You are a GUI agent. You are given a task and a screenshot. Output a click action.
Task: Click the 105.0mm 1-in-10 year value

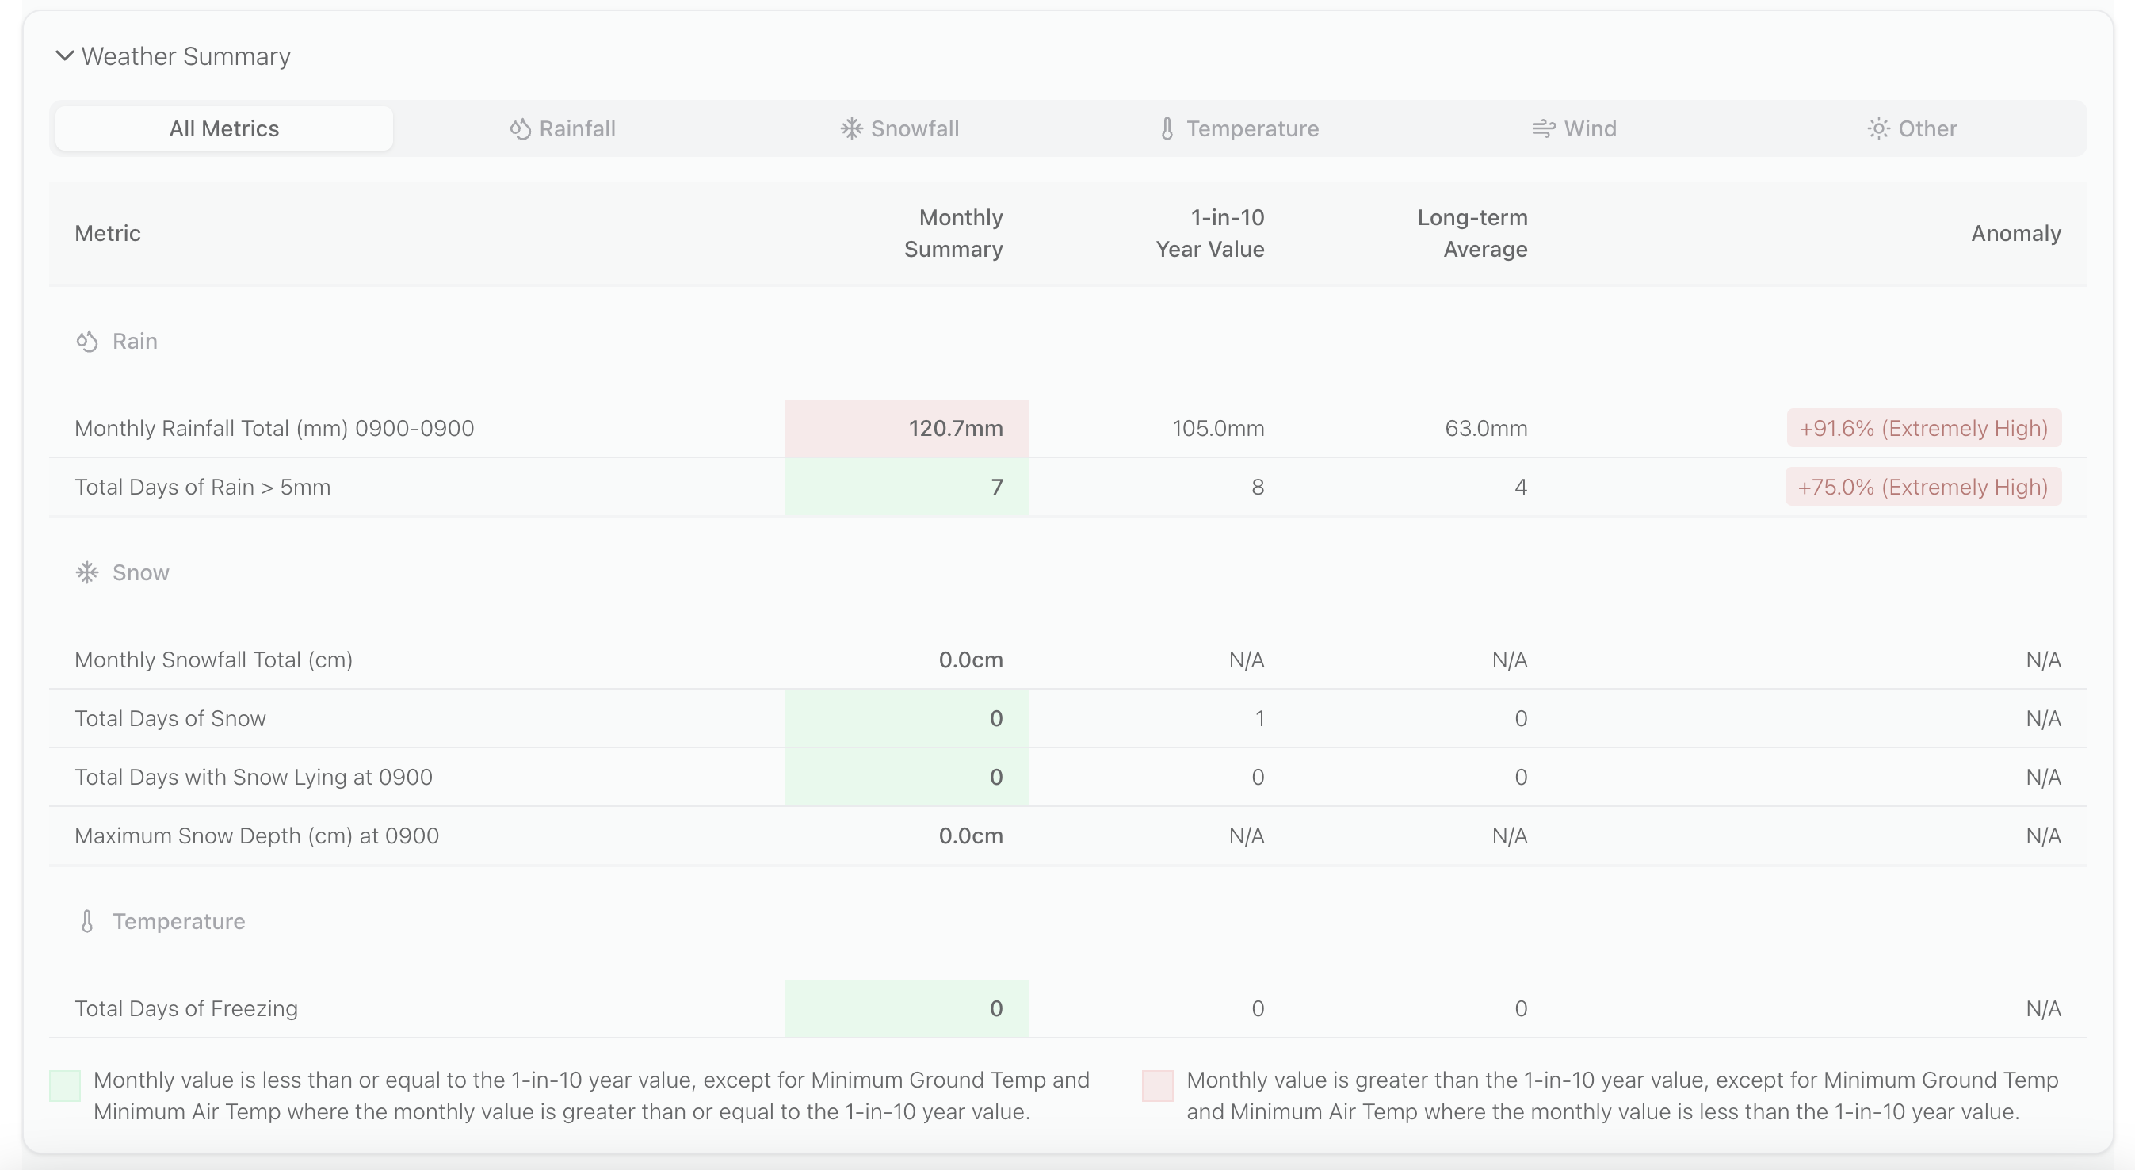coord(1218,429)
